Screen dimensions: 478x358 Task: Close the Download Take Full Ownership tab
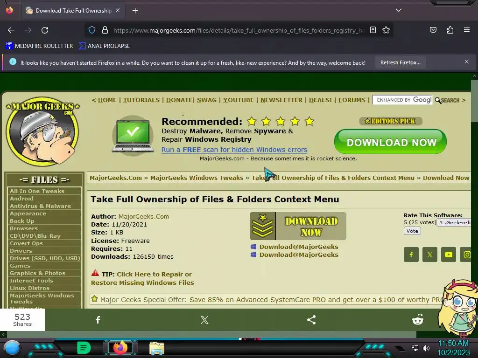[x=118, y=10]
